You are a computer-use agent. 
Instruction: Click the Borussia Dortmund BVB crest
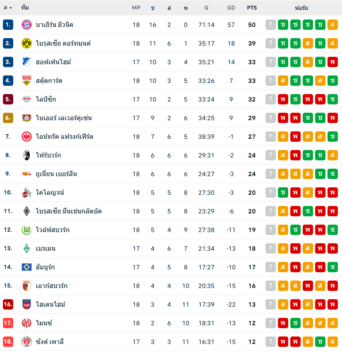point(26,44)
